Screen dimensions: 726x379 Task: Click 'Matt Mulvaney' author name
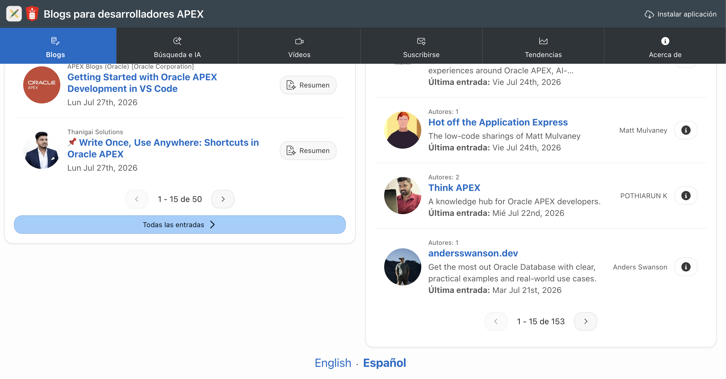(x=643, y=130)
